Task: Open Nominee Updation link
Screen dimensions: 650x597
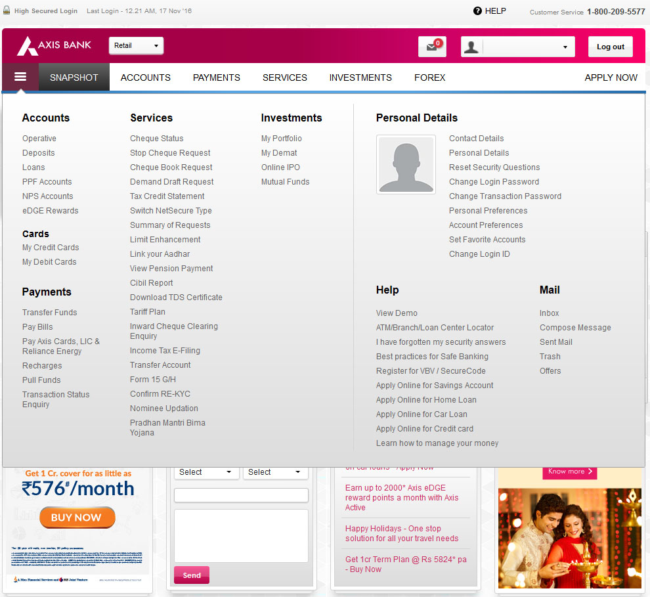Action: coord(164,409)
